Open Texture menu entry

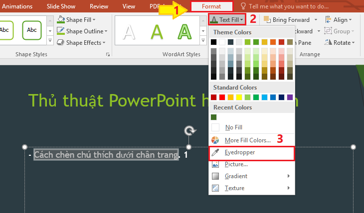pos(252,188)
